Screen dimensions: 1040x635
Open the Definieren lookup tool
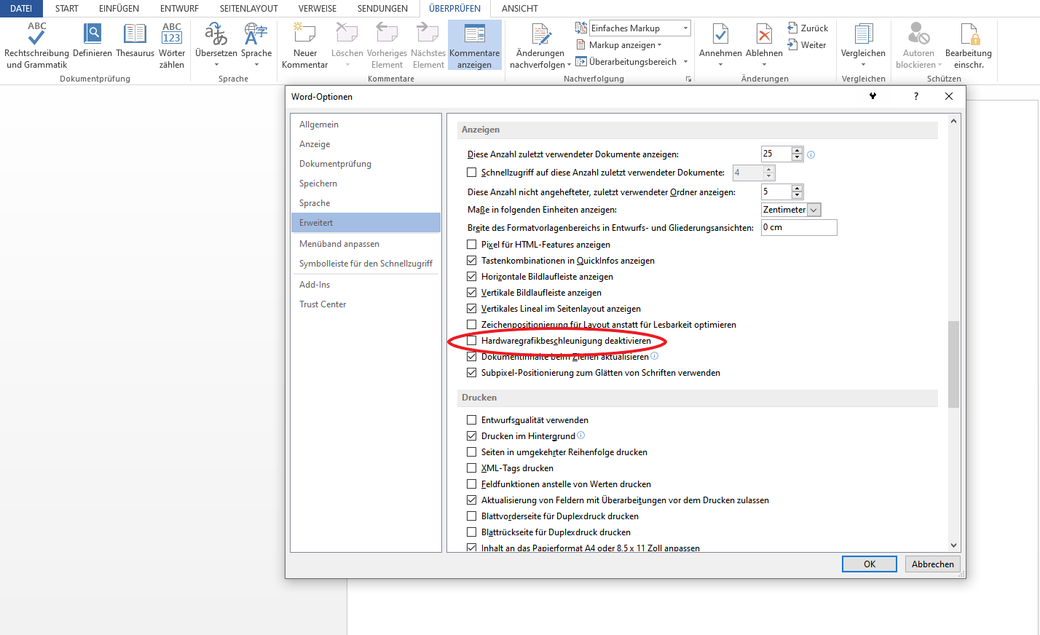point(92,41)
